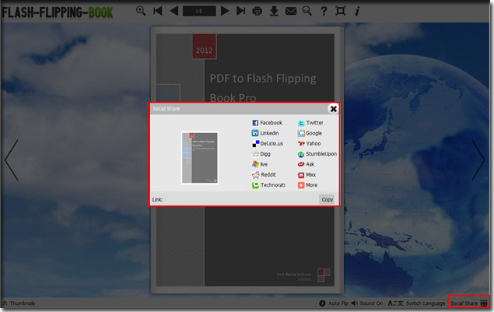Open the help question mark
The image size is (494, 312).
pos(324,11)
